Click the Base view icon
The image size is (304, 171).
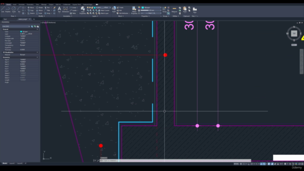[195, 9]
